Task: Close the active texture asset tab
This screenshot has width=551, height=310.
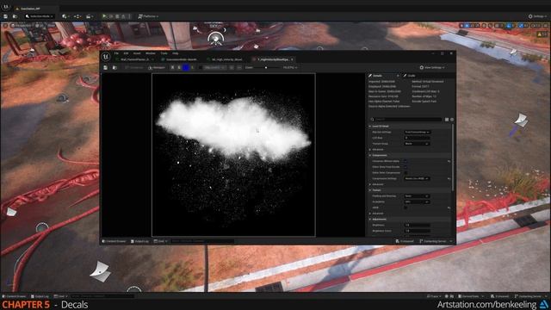Action: 292,59
